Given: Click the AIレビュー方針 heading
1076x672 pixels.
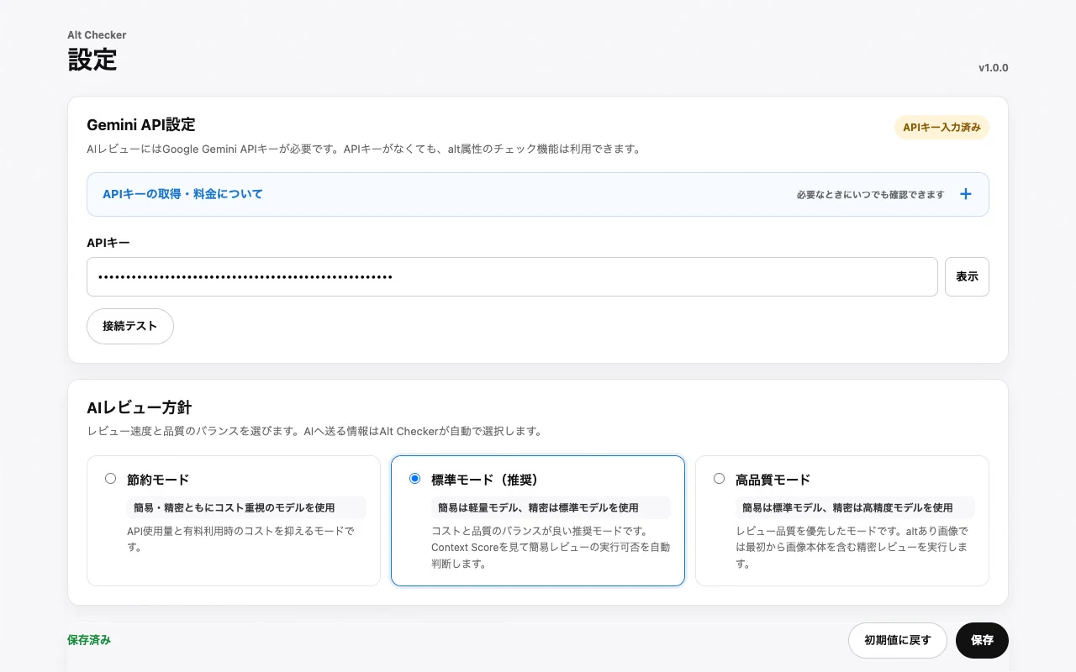Looking at the screenshot, I should 140,408.
